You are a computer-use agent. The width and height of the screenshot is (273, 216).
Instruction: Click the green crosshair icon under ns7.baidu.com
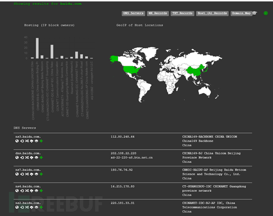41,174
